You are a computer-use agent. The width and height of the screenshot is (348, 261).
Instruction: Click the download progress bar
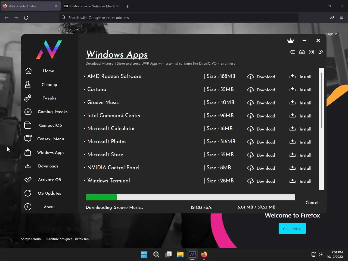[190, 197]
